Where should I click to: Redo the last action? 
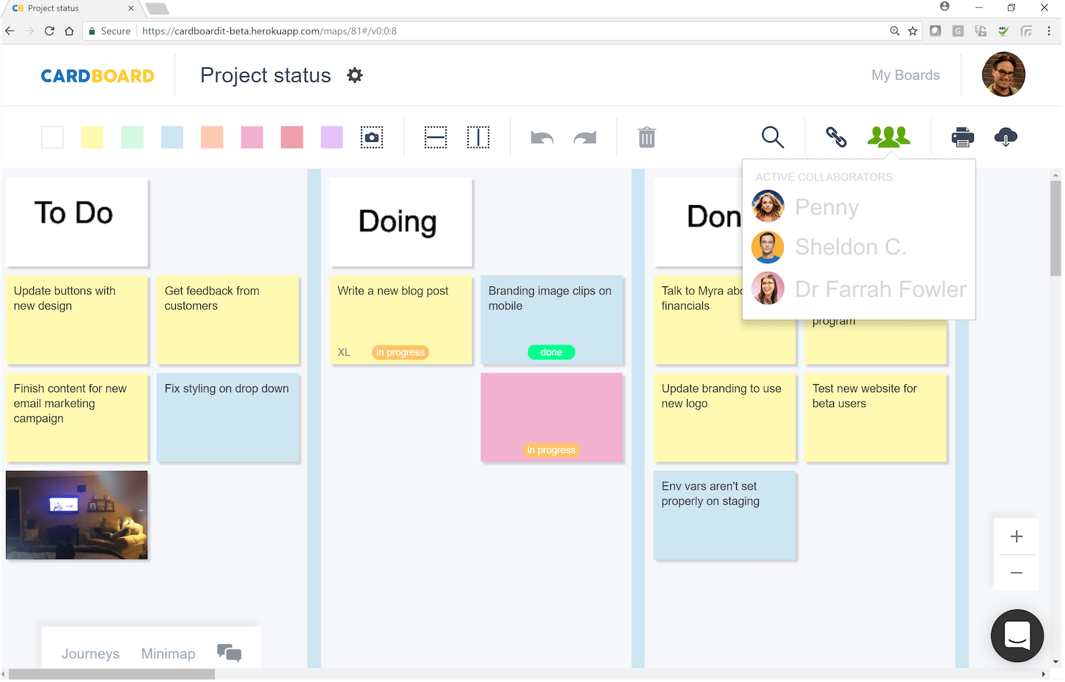click(x=585, y=138)
